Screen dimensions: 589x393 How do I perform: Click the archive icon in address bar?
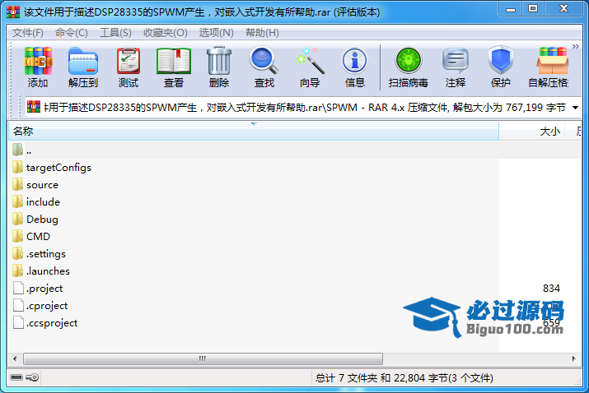[34, 107]
